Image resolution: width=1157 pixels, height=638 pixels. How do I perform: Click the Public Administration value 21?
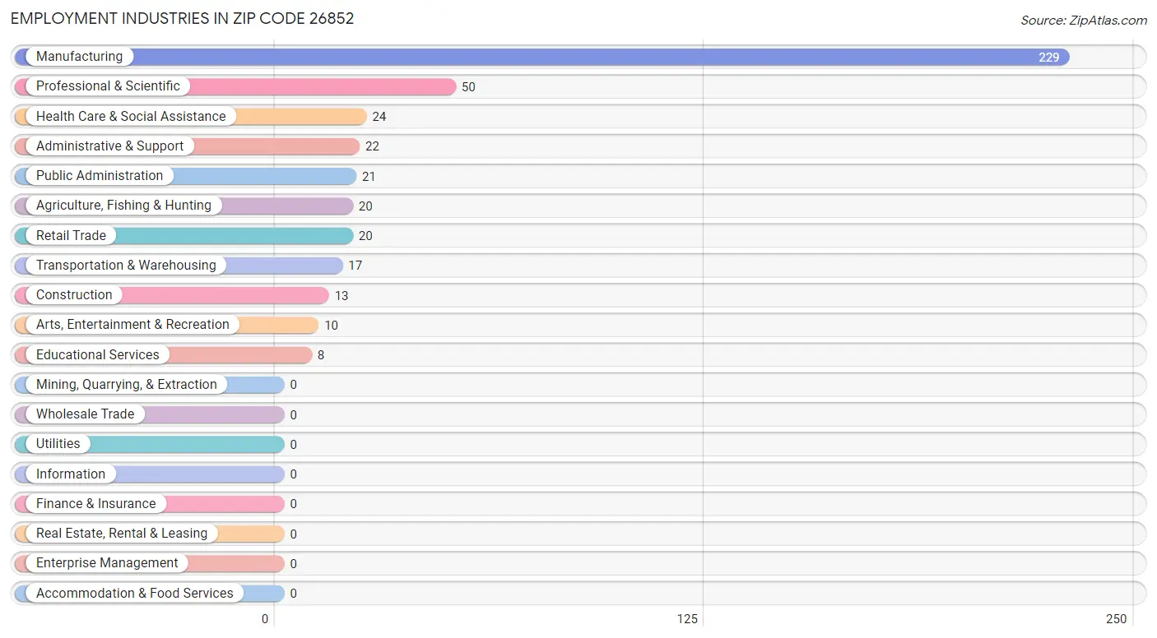click(x=369, y=177)
